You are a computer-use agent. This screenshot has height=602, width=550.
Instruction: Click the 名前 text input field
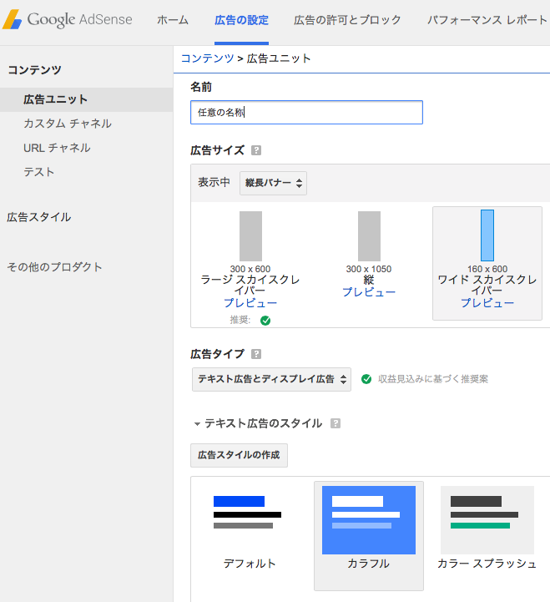pos(306,113)
